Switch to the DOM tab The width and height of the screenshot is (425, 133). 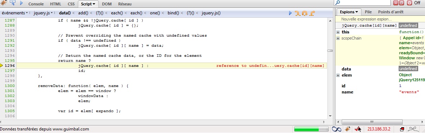pyautogui.click(x=107, y=4)
